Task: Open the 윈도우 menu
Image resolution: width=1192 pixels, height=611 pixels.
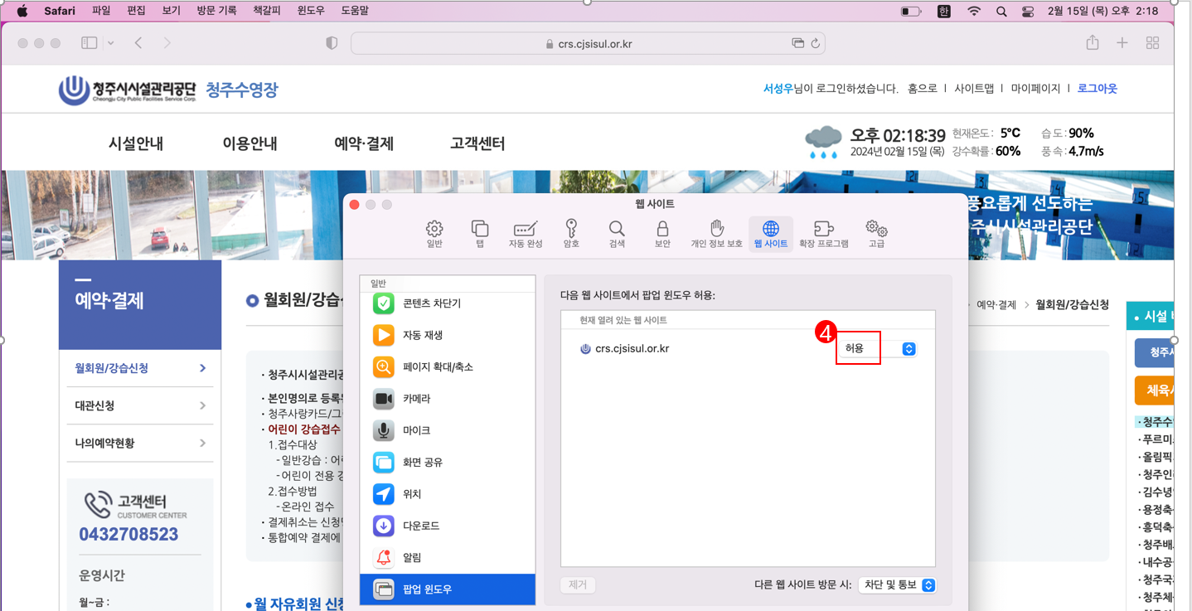Action: (x=311, y=11)
